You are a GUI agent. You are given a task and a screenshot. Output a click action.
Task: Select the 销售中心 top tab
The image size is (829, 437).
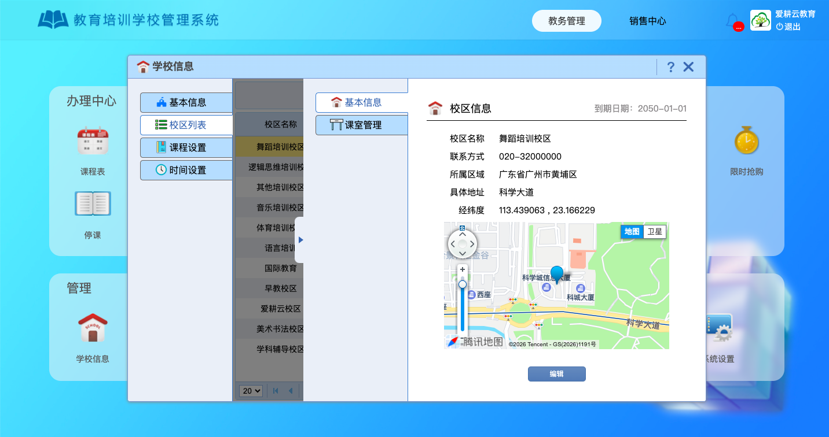pyautogui.click(x=648, y=21)
